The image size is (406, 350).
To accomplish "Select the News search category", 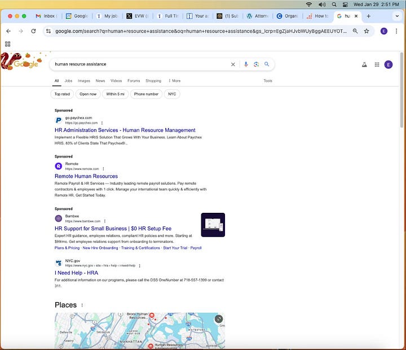I will click(100, 81).
